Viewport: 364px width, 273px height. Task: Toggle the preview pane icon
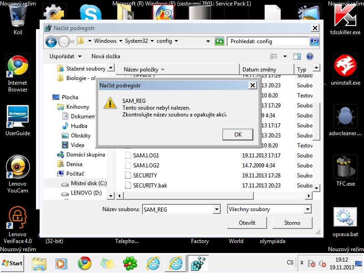click(x=297, y=56)
